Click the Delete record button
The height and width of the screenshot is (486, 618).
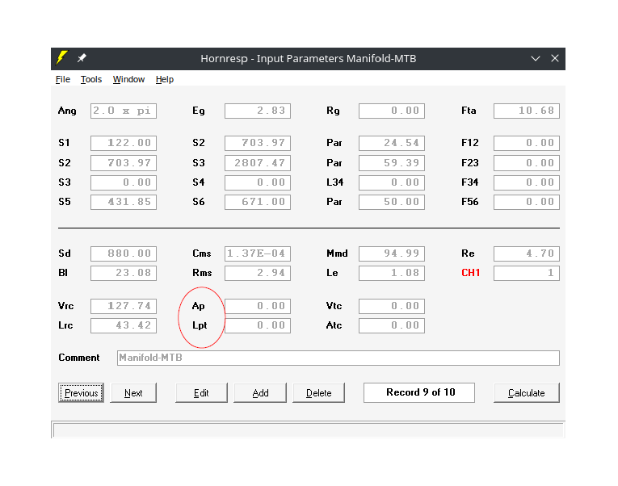pos(318,392)
